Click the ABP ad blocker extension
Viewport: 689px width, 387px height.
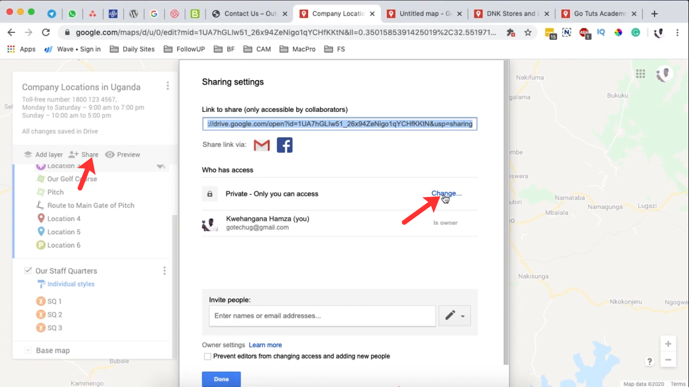coord(584,33)
